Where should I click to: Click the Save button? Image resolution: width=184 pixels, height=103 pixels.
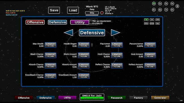(x=54, y=10)
